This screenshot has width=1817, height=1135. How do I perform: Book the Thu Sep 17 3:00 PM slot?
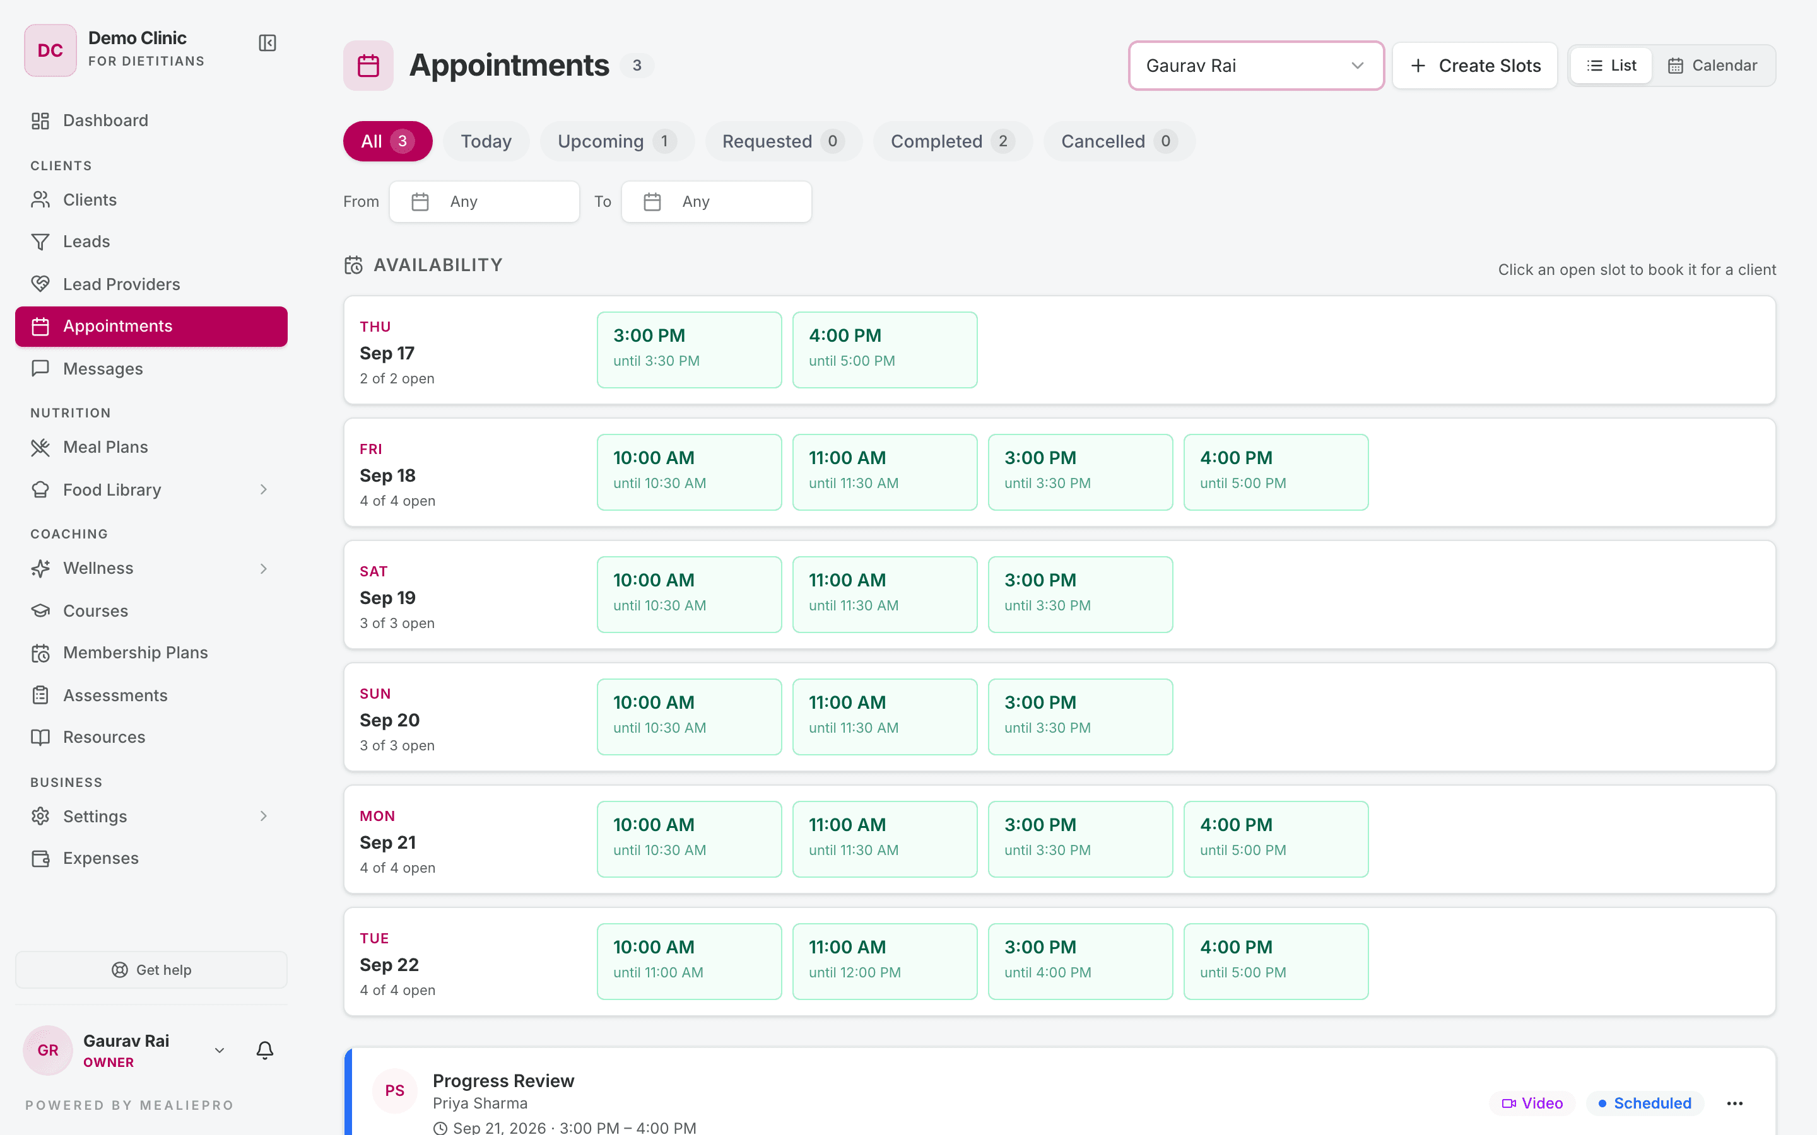pos(688,350)
